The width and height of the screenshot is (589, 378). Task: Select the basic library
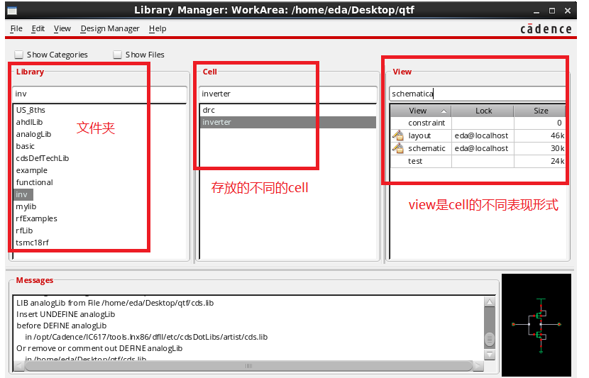(x=25, y=146)
